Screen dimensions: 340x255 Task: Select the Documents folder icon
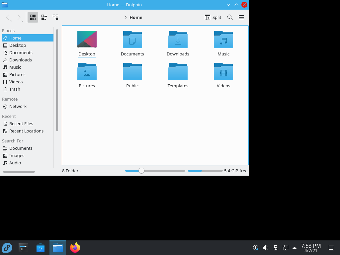point(132,40)
